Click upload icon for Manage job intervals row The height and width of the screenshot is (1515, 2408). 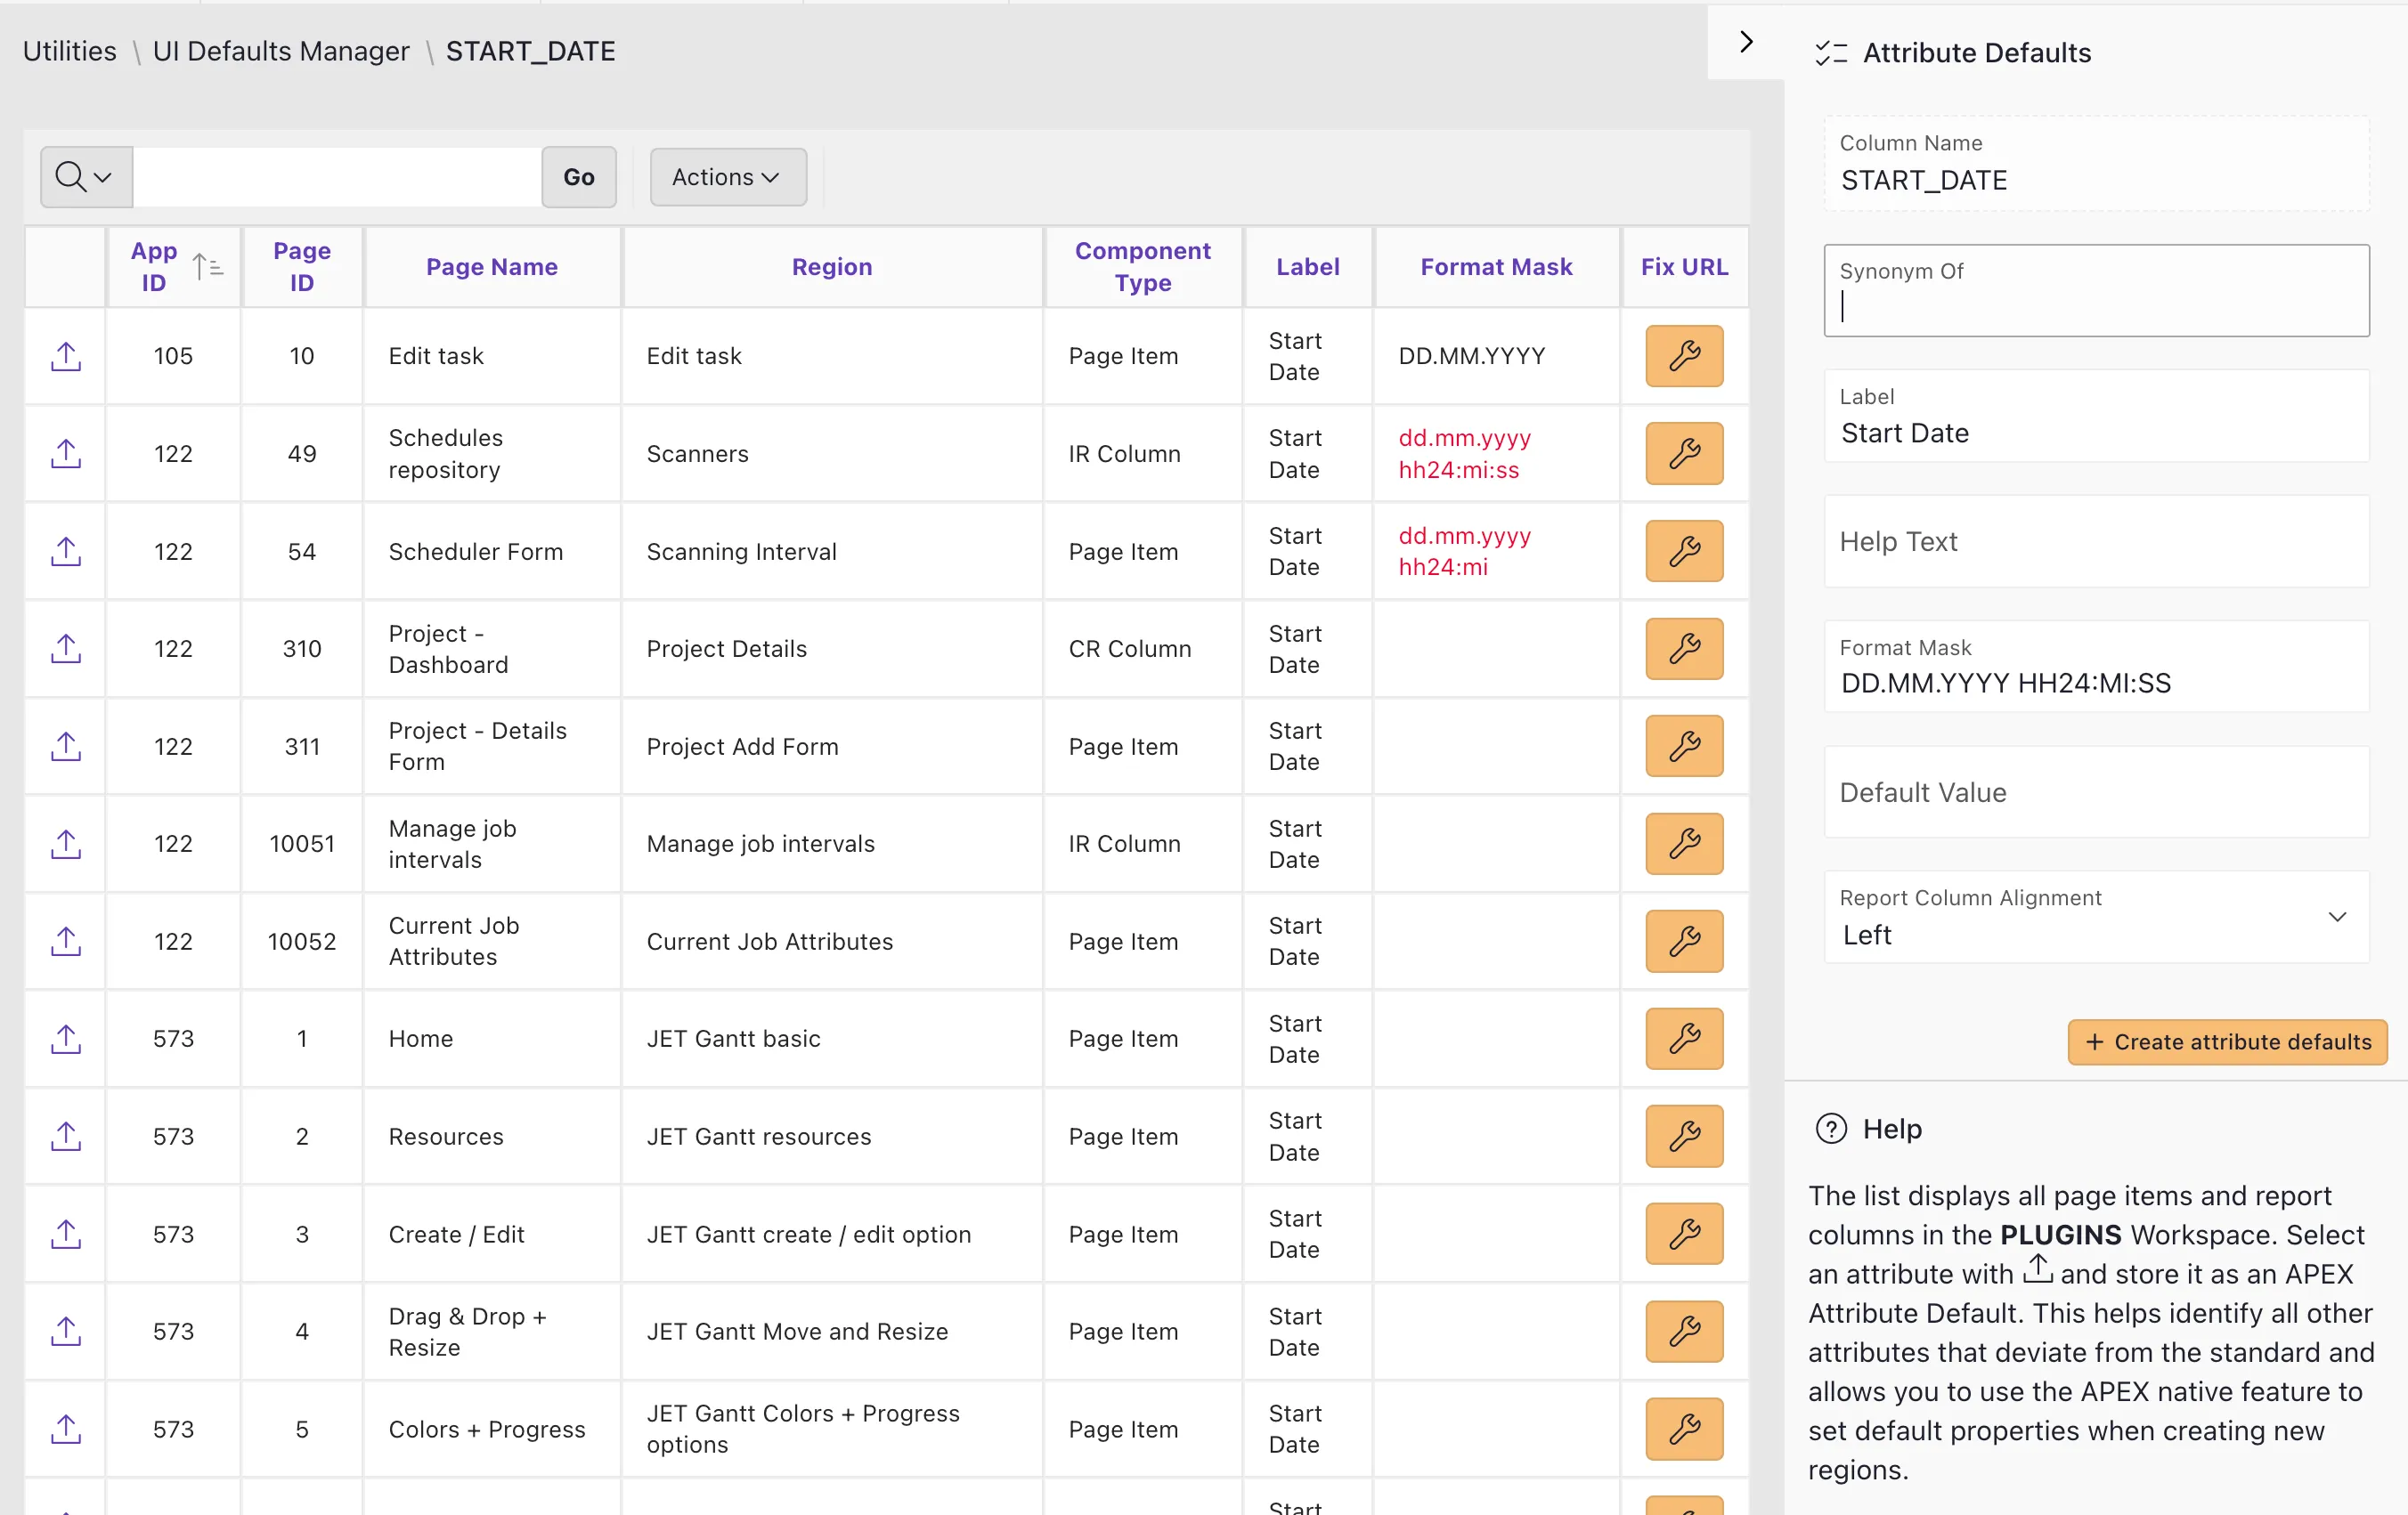pos(66,845)
